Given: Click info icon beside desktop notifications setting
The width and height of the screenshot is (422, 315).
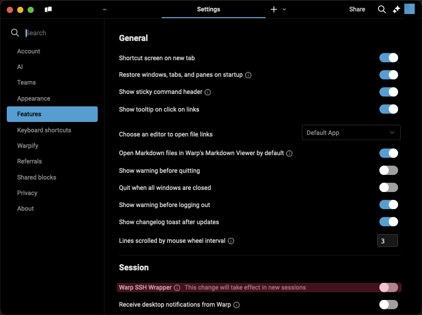Looking at the screenshot, I should 236,305.
